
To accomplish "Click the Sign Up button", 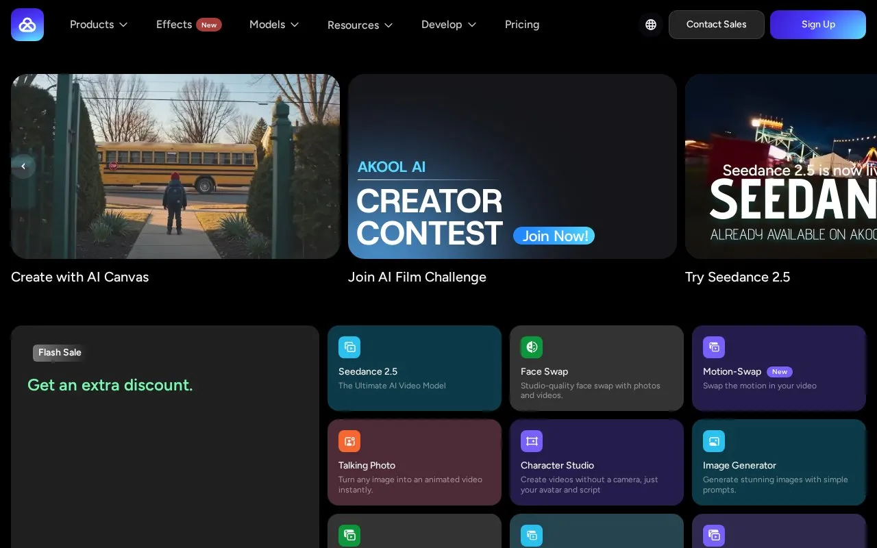I will 818,25.
